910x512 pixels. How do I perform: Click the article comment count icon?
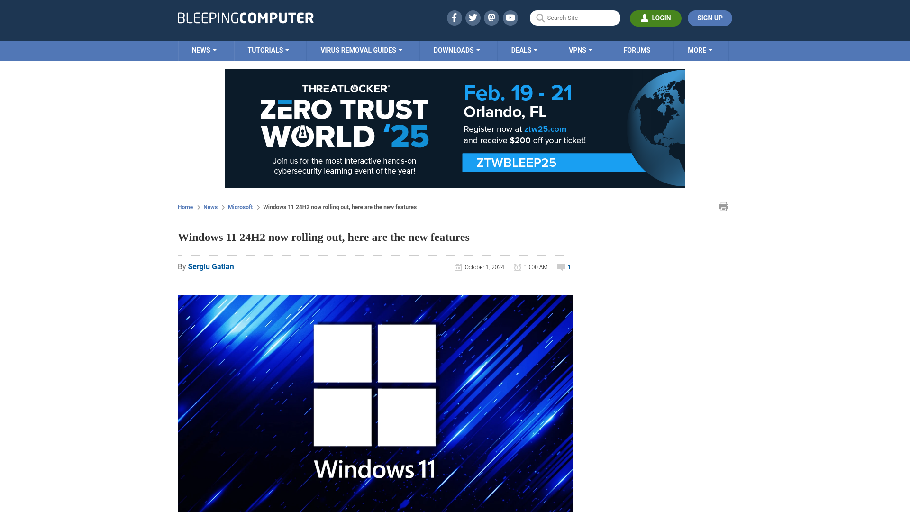[x=561, y=266]
